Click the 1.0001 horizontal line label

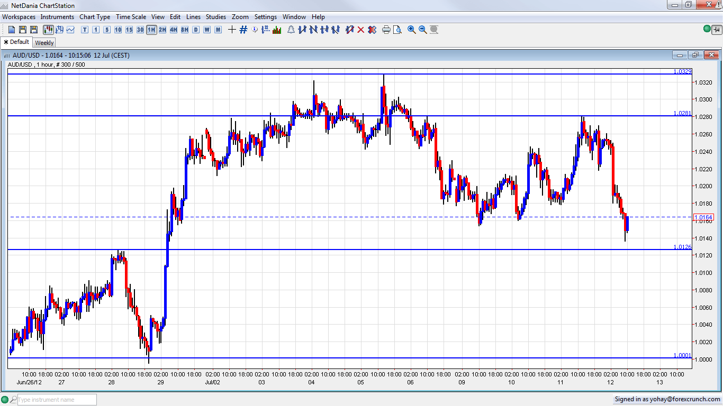click(682, 355)
